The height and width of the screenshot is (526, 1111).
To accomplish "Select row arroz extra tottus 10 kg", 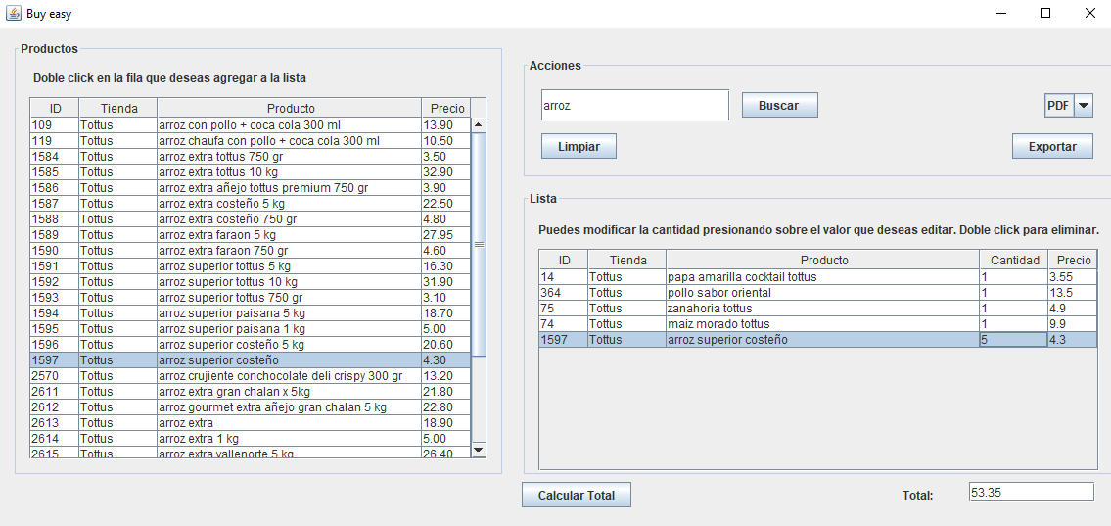I will [251, 171].
